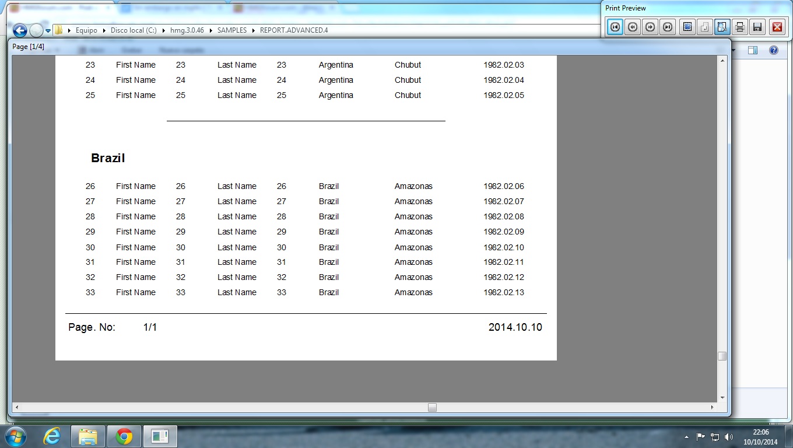Click Last Name in row 32
The image size is (793, 448).
click(x=237, y=277)
